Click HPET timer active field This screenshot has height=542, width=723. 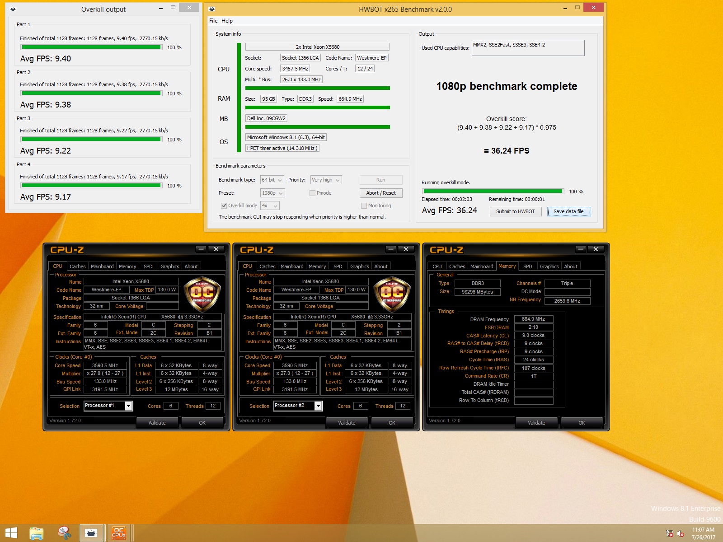coord(282,148)
